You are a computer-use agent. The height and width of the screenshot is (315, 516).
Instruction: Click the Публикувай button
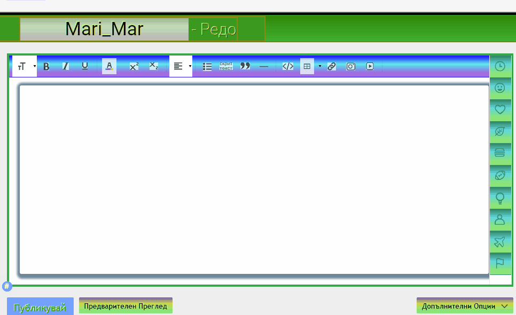(40, 308)
